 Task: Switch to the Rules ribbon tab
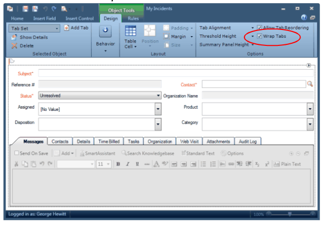pyautogui.click(x=133, y=19)
